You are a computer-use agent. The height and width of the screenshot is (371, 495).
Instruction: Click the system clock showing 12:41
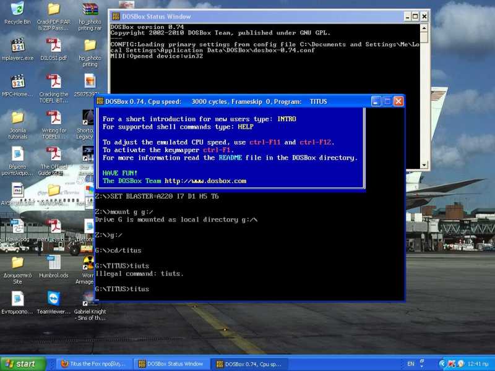point(478,364)
